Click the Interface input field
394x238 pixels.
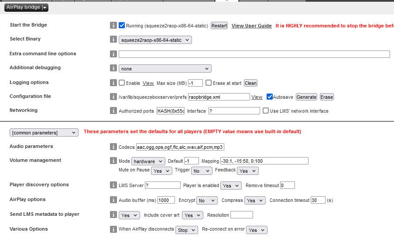click(234, 111)
